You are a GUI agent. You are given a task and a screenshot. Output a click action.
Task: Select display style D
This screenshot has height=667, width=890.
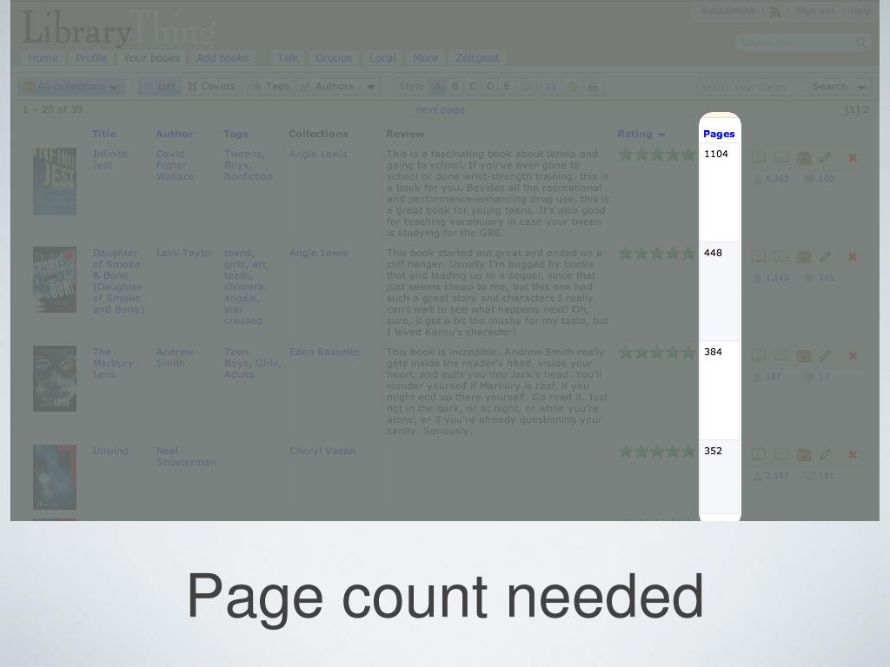tap(490, 87)
